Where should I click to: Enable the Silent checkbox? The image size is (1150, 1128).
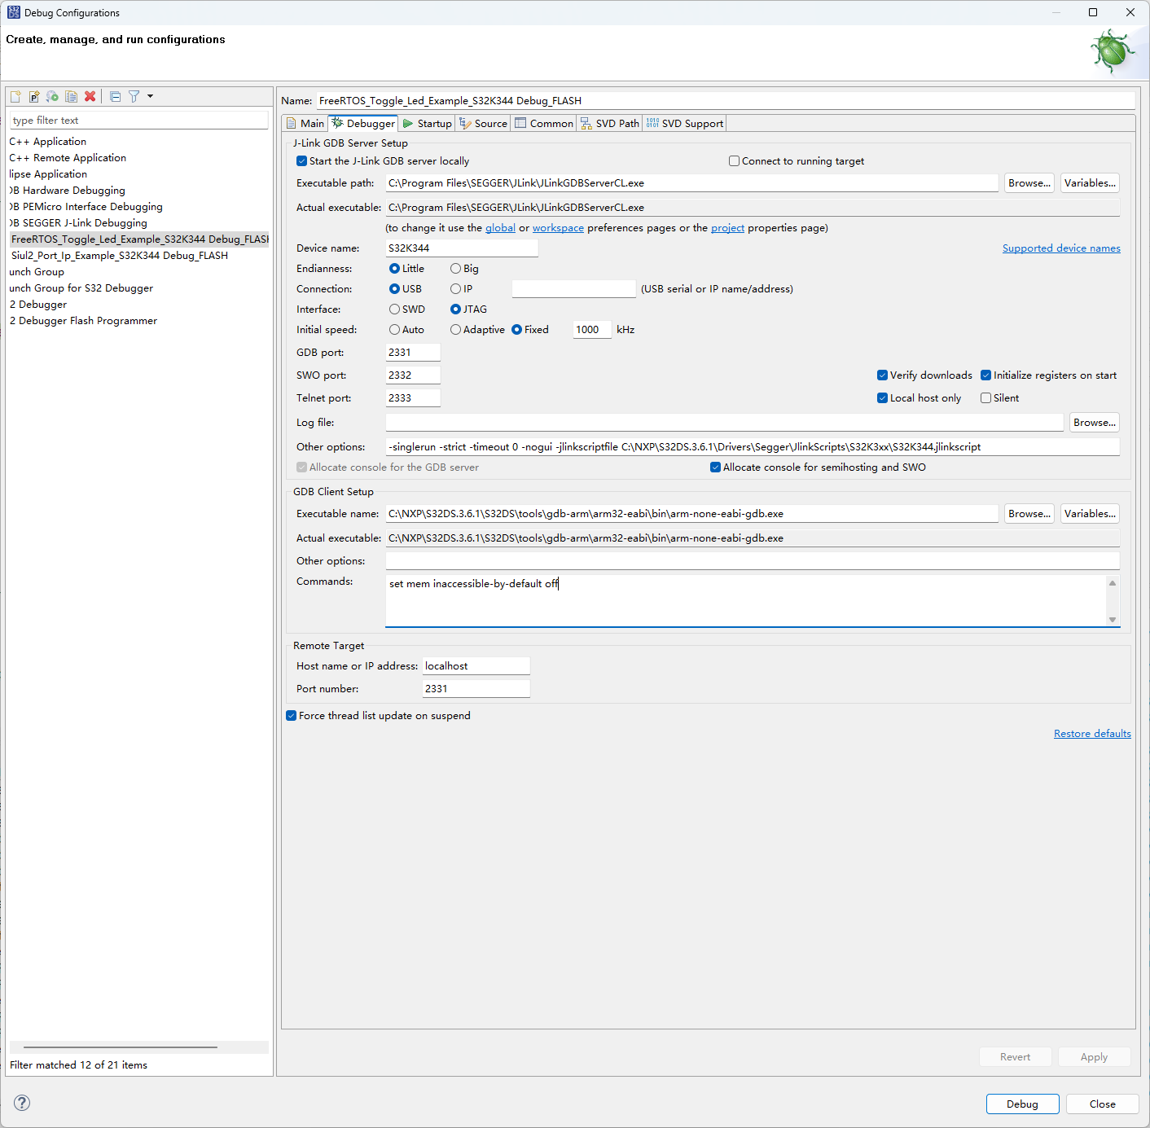[986, 398]
